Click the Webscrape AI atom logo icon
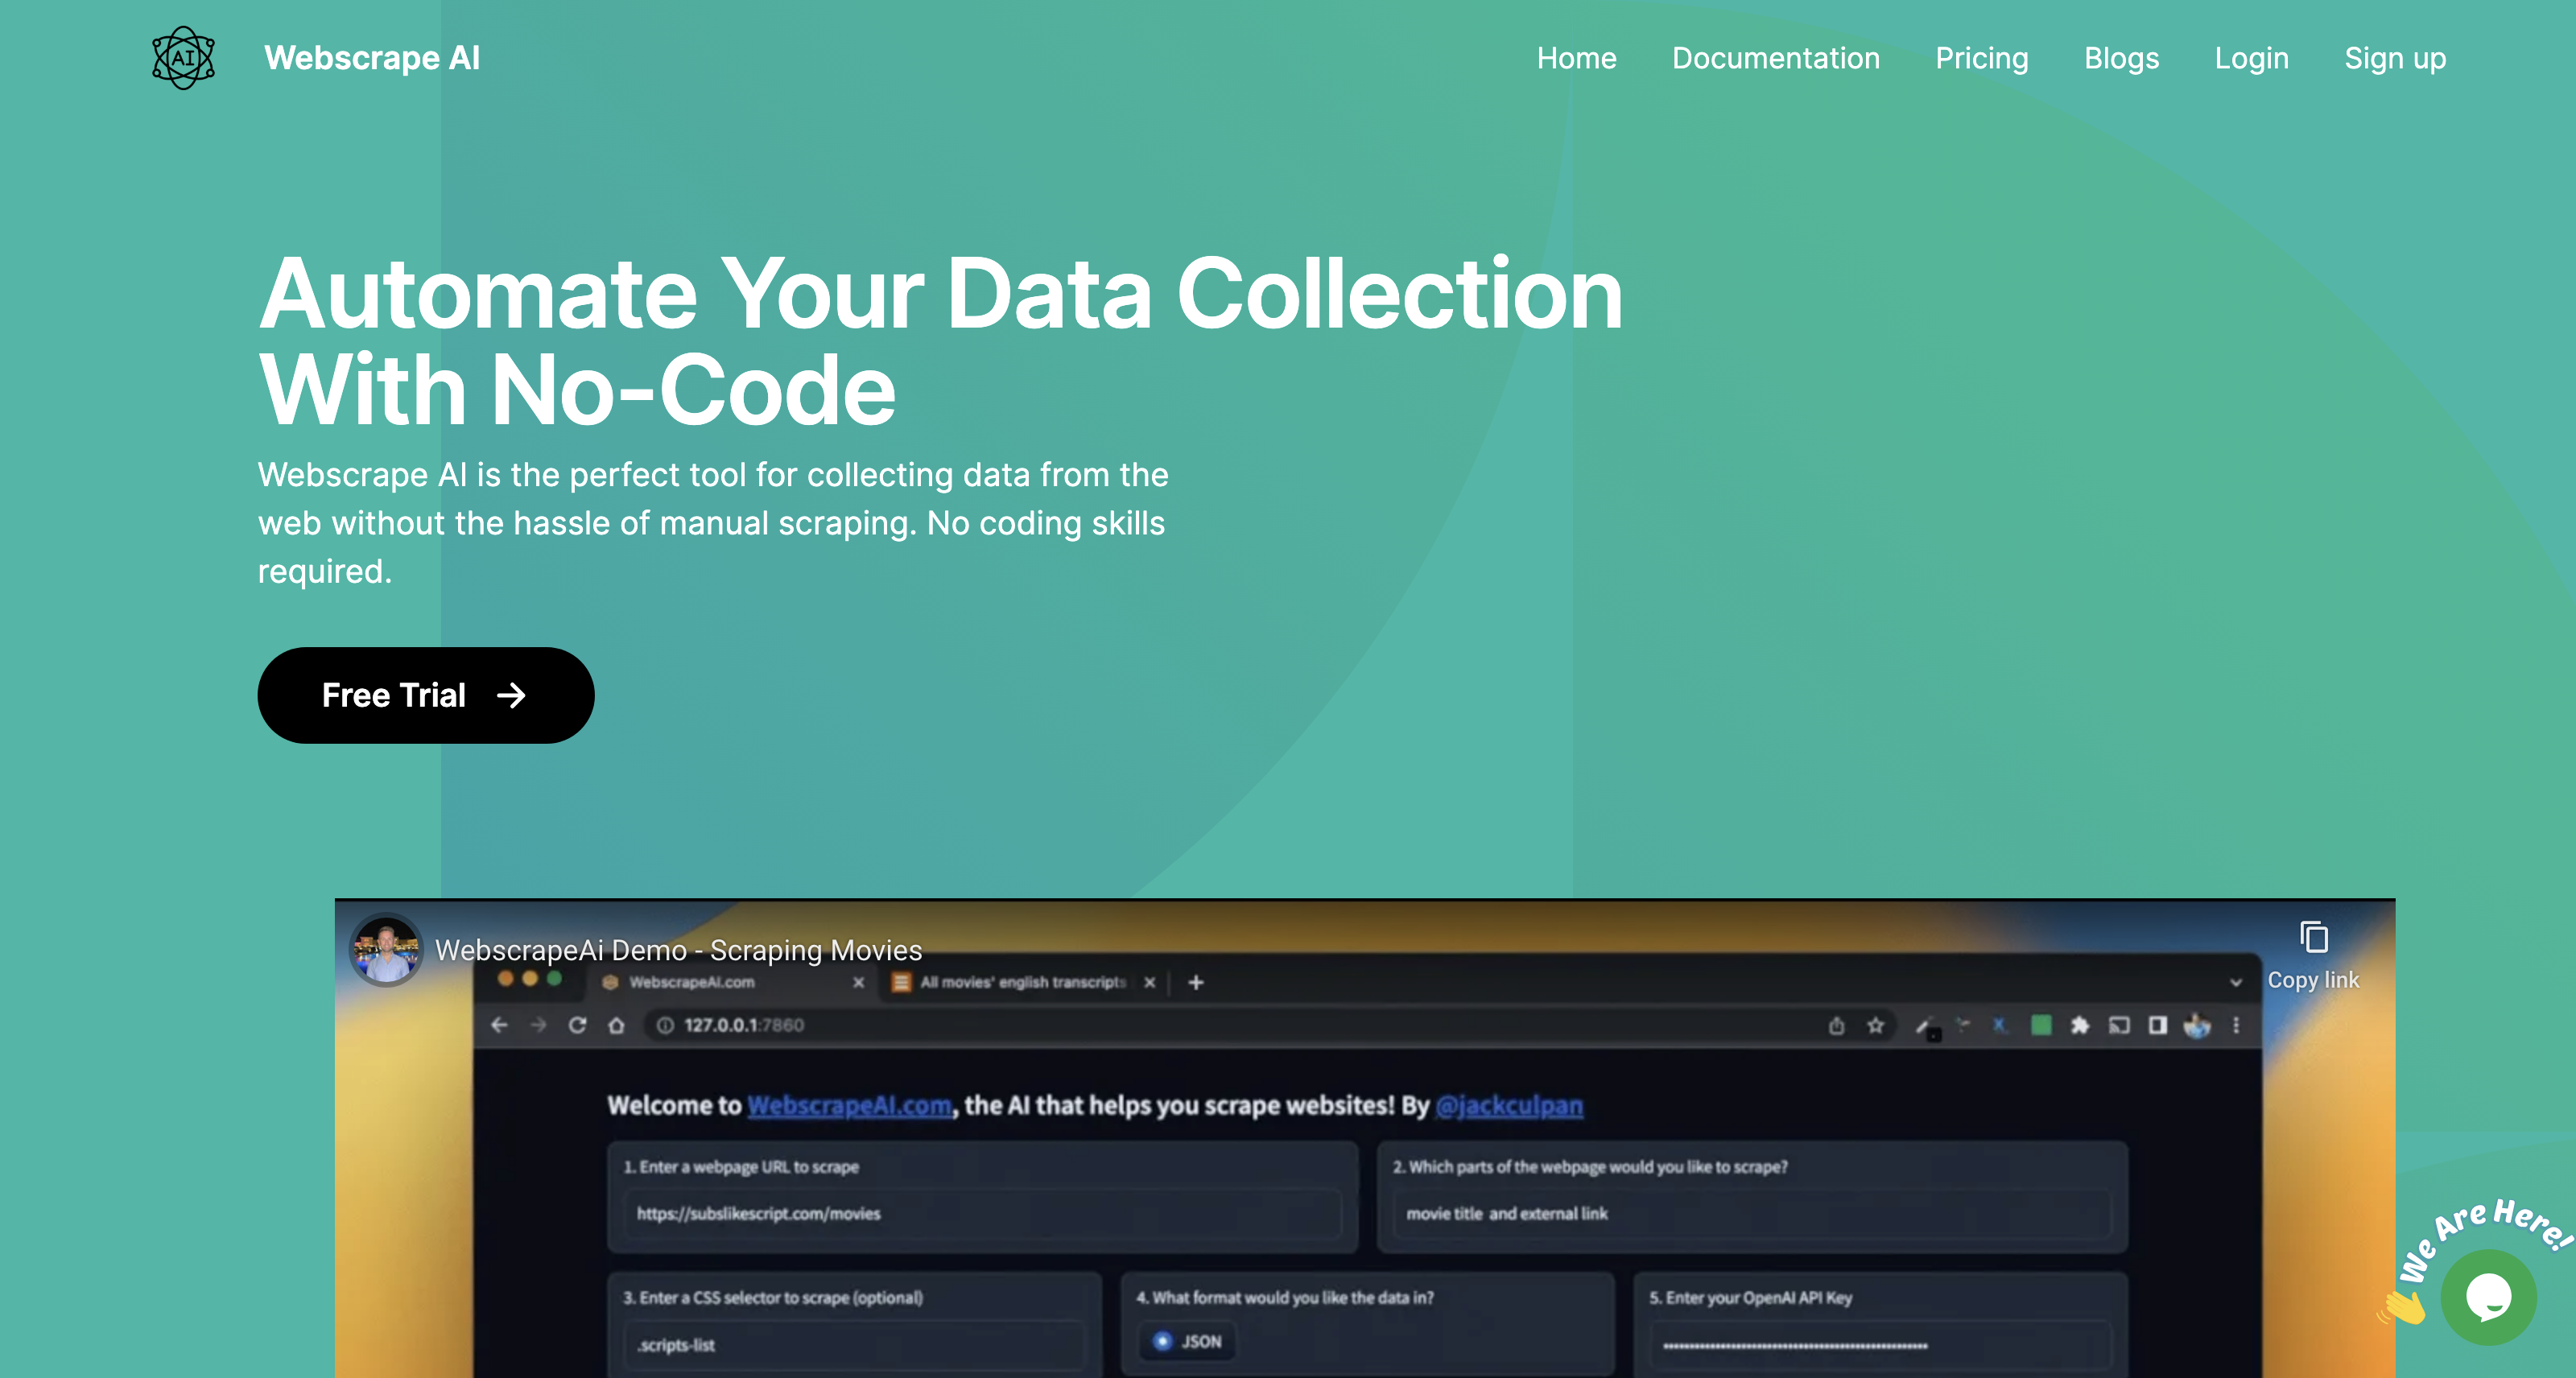This screenshot has width=2576, height=1378. coord(183,58)
